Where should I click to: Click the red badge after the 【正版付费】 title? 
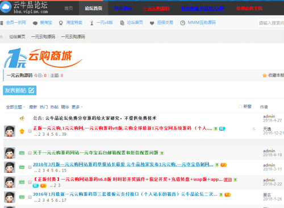228,180
